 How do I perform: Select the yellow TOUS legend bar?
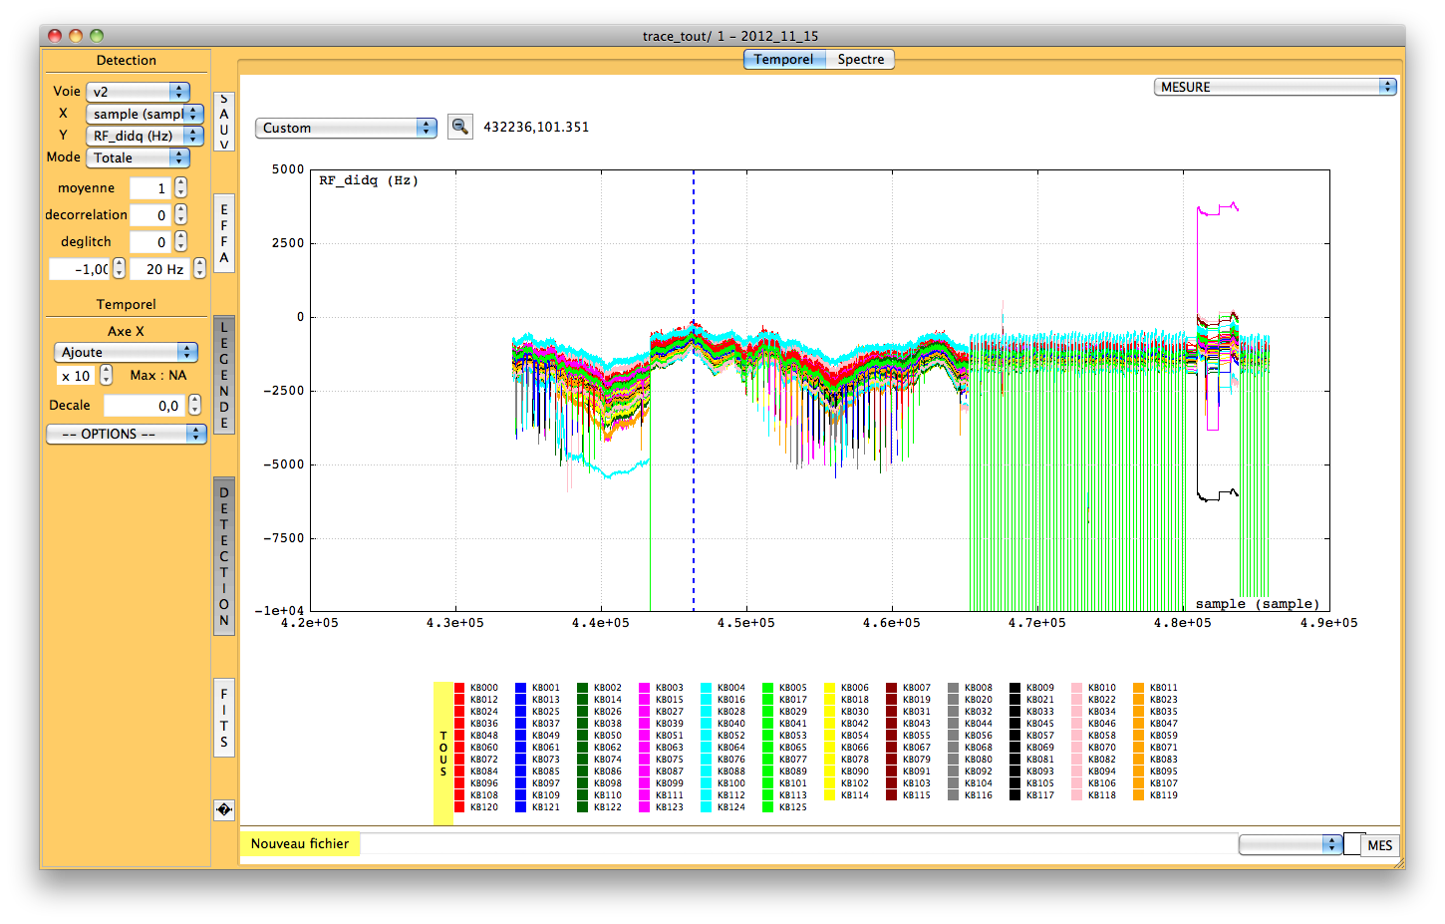[x=442, y=753]
